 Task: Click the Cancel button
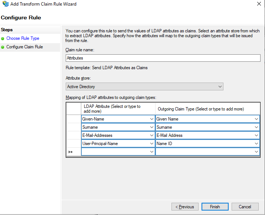(x=245, y=207)
